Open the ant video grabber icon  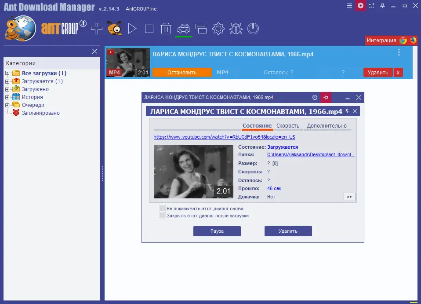pos(115,28)
